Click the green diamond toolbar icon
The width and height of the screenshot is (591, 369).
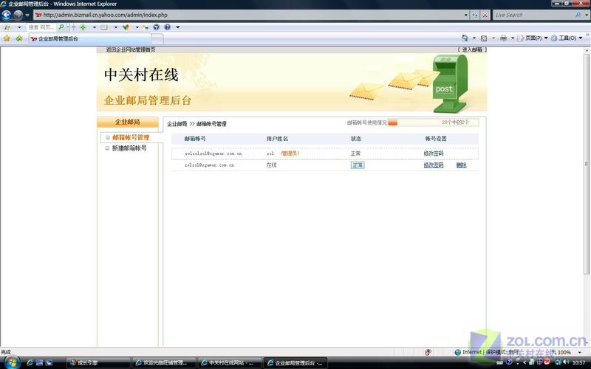pos(83,27)
